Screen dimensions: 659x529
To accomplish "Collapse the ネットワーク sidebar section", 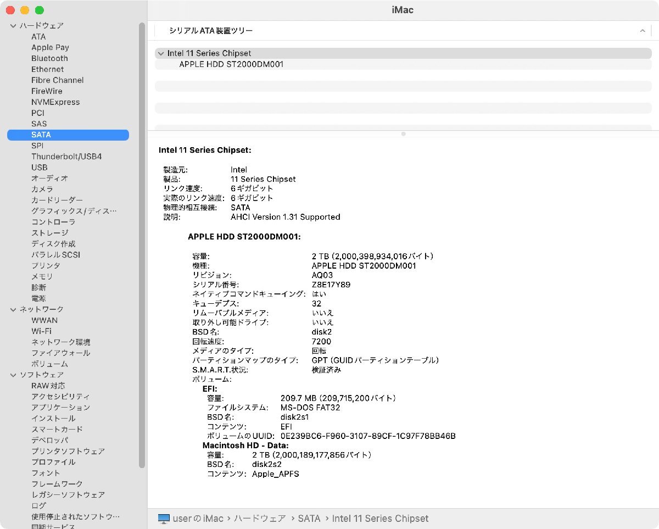I will click(13, 309).
